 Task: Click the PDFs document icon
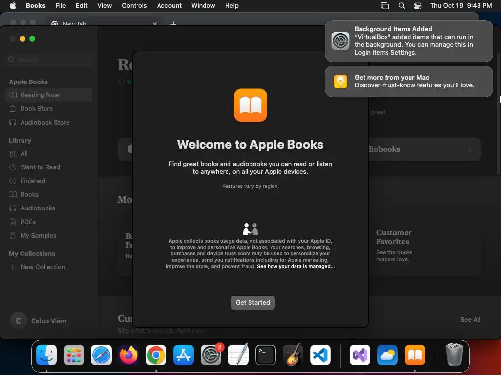(x=12, y=222)
